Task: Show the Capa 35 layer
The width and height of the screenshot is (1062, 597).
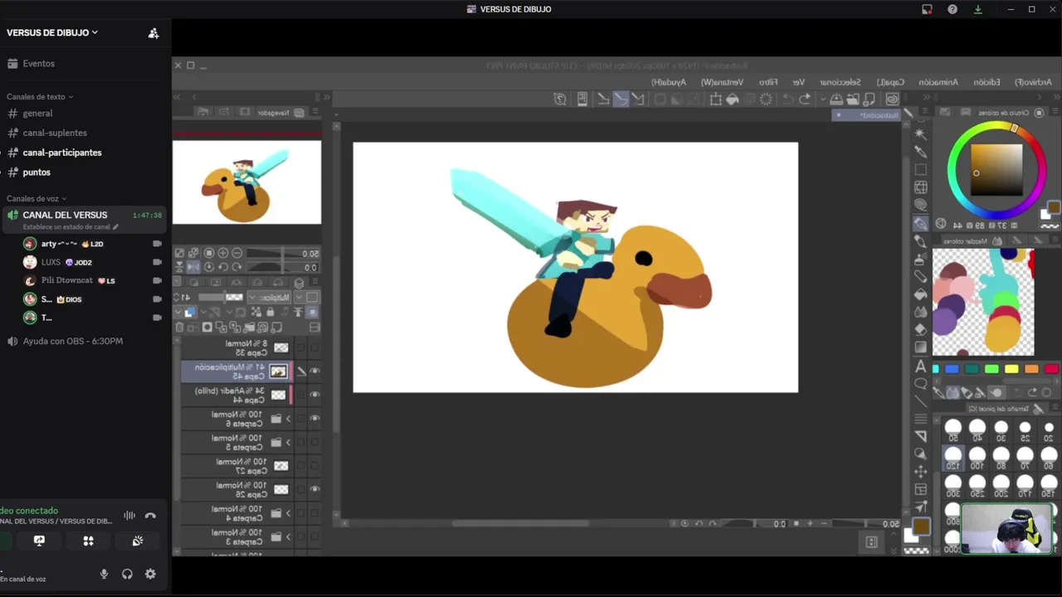Action: (314, 347)
